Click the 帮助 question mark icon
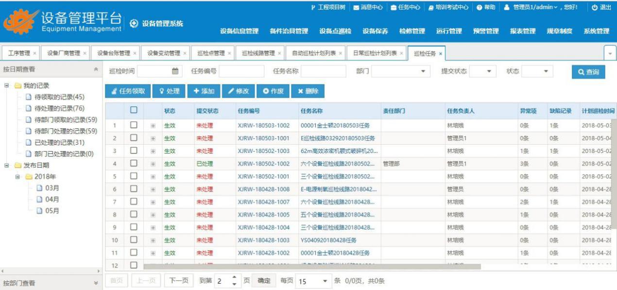The width and height of the screenshot is (617, 290). point(479,7)
